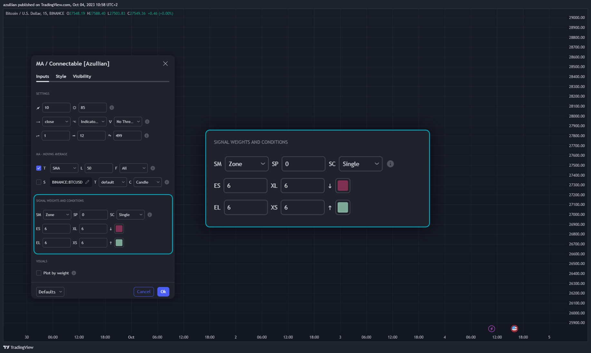This screenshot has height=353, width=591.
Task: Click the US flag event marker on timeline
Action: pos(514,329)
